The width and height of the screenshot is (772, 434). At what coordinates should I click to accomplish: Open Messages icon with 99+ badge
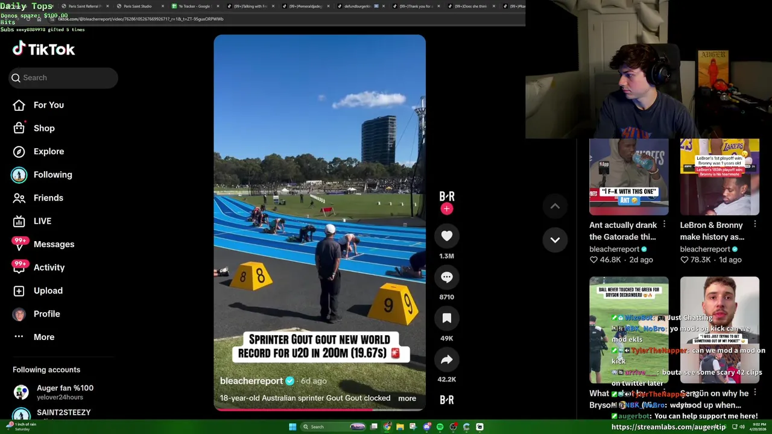tap(19, 244)
